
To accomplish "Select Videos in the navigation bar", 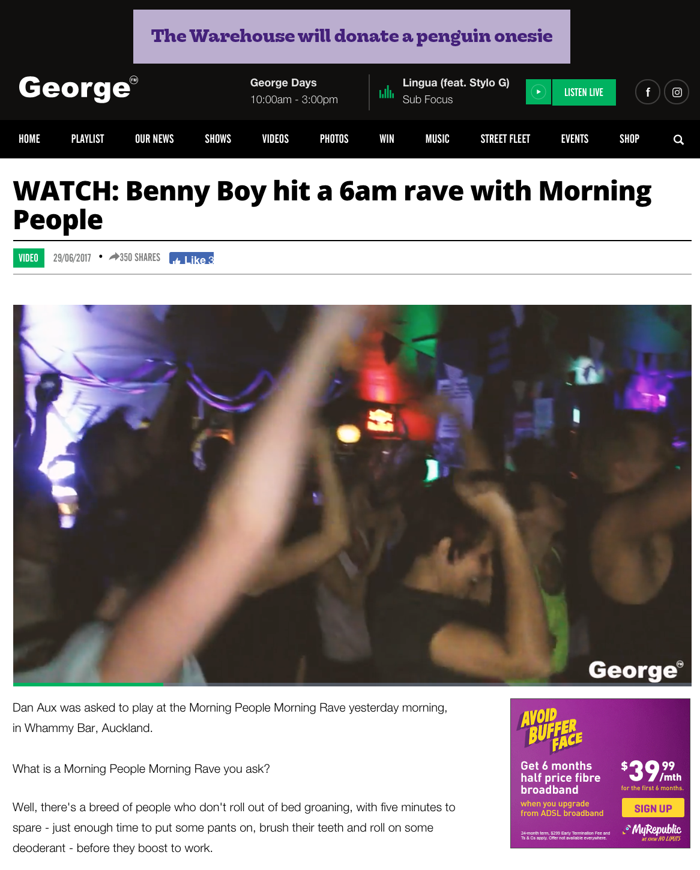I will (276, 139).
